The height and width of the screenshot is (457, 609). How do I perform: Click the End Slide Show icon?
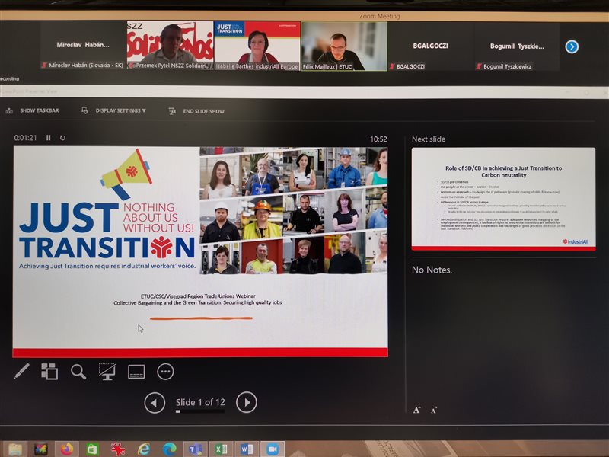172,111
